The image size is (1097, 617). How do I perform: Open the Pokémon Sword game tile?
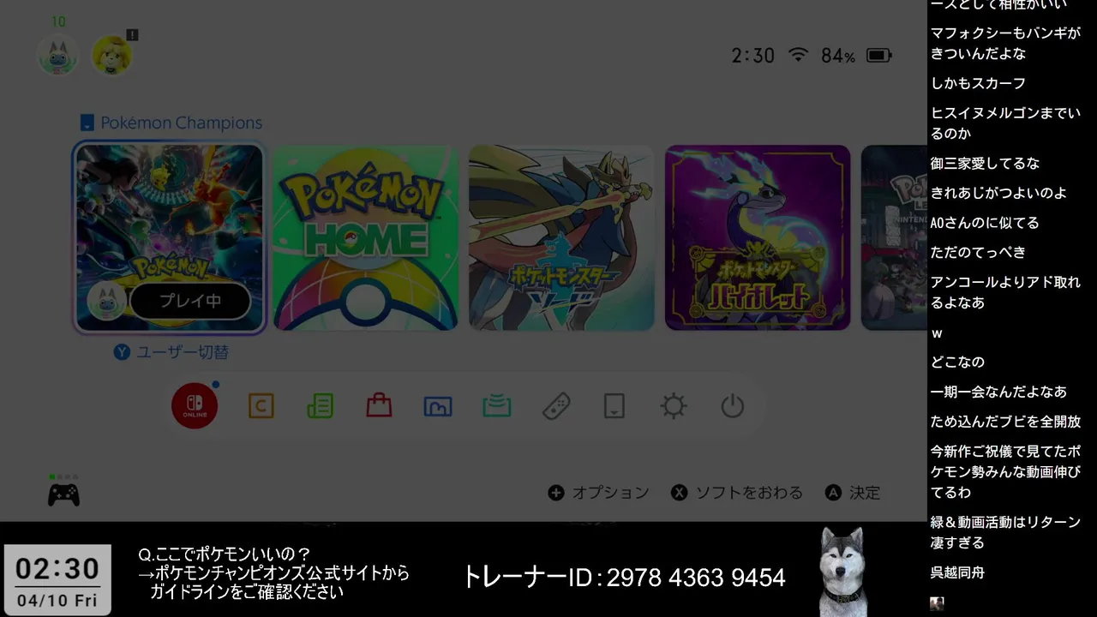pos(561,237)
